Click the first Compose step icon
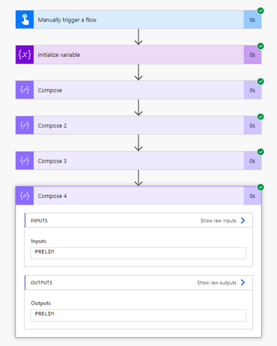Image resolution: width=277 pixels, height=346 pixels. 25,90
